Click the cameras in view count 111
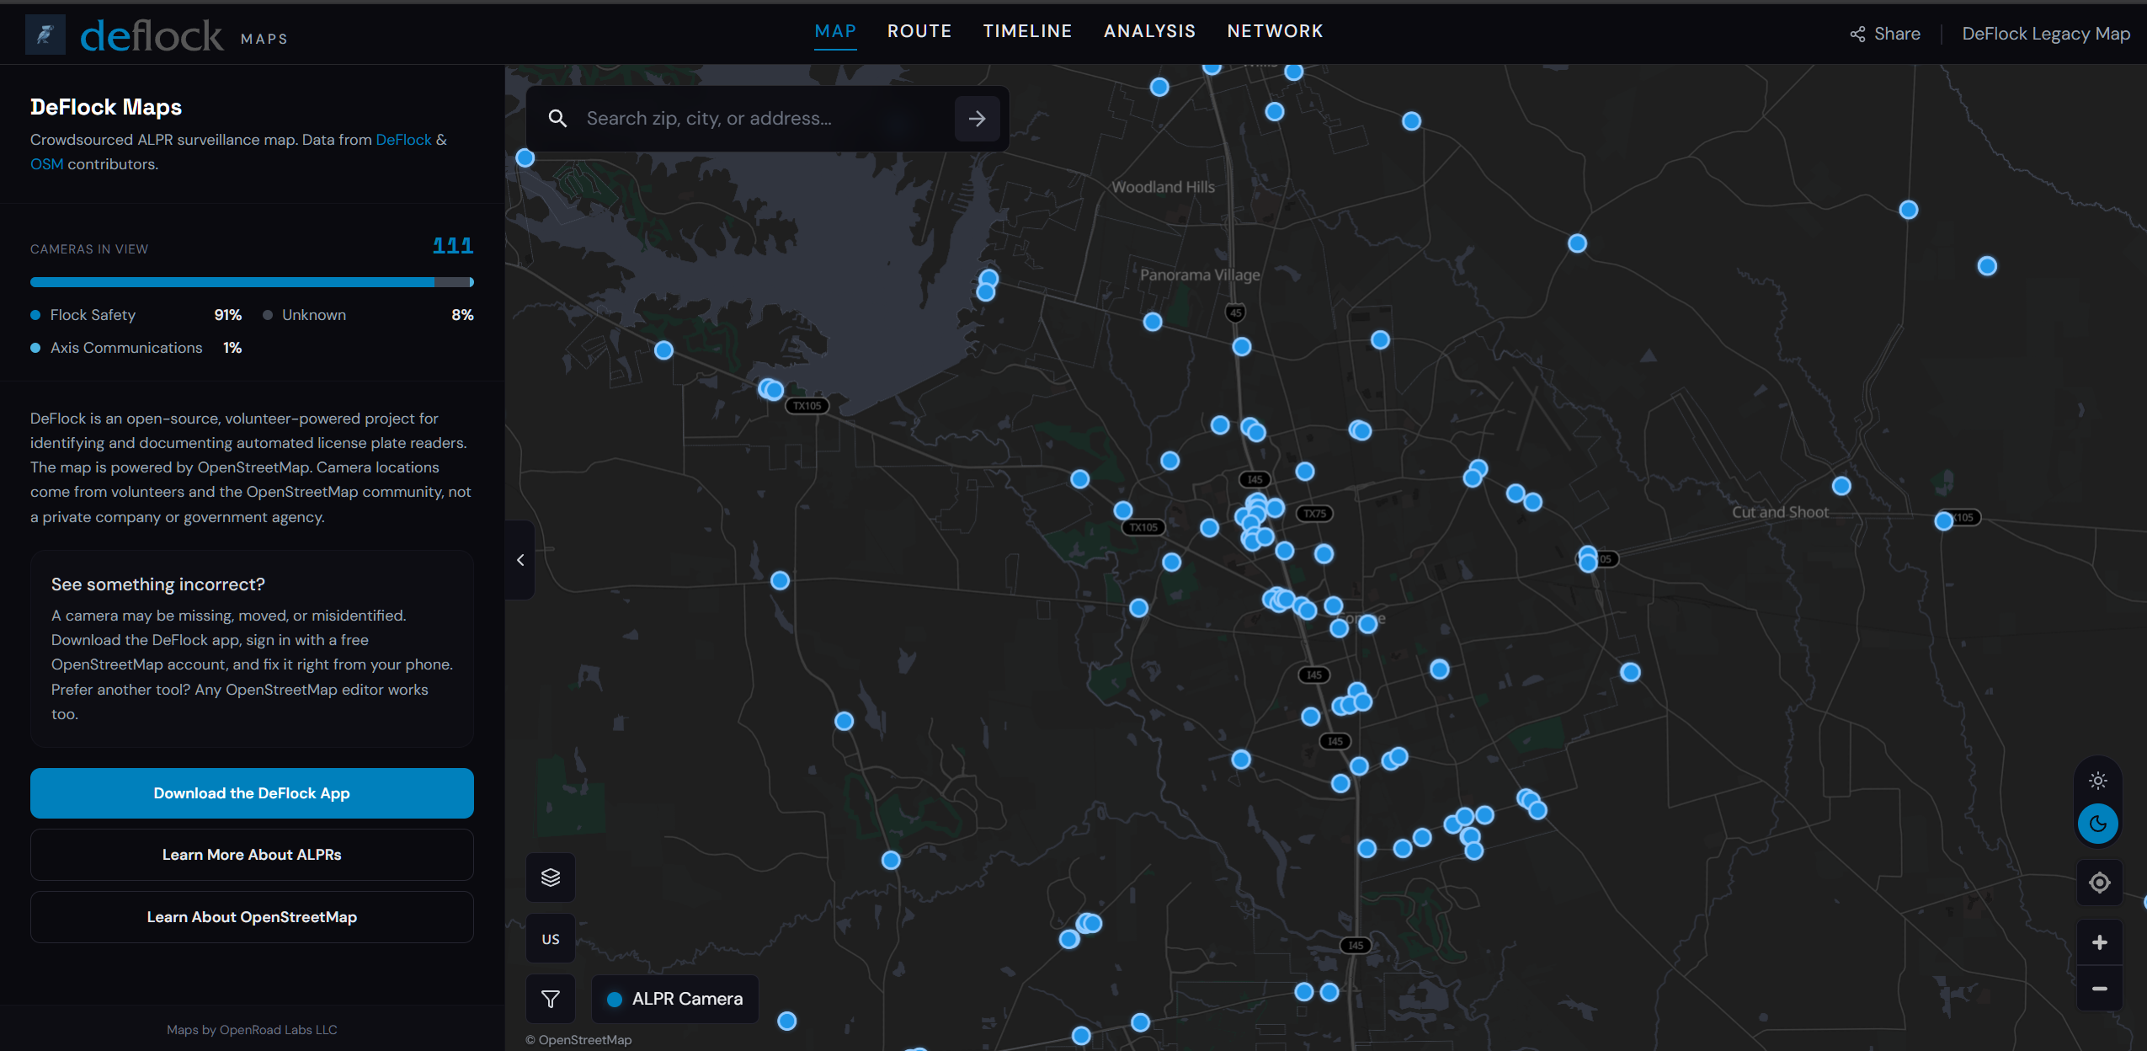Screen dimensions: 2147x1051 tap(453, 246)
